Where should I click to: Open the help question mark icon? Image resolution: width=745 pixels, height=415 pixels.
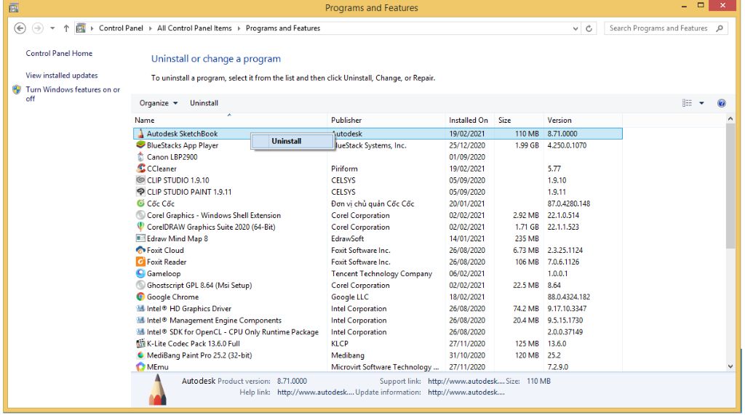coord(721,103)
